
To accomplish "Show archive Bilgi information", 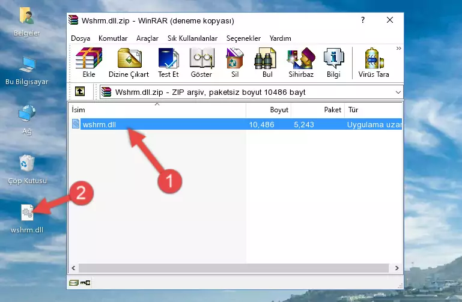I will coord(333,62).
